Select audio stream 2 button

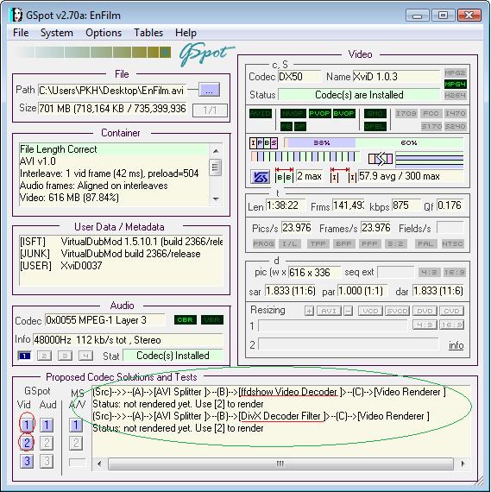click(x=44, y=356)
